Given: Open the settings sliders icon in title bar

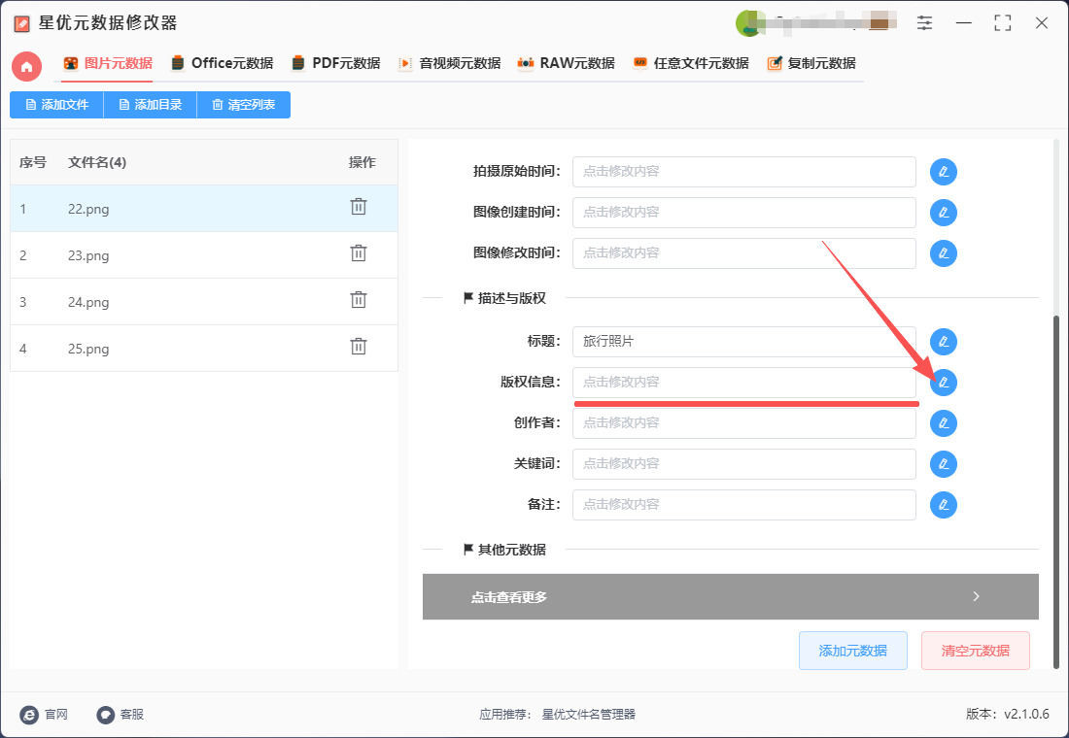Looking at the screenshot, I should click(924, 23).
